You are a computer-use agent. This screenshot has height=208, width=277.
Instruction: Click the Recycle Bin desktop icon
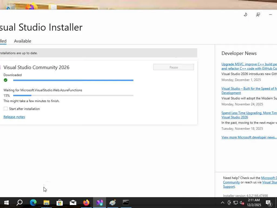tap(10, 6)
